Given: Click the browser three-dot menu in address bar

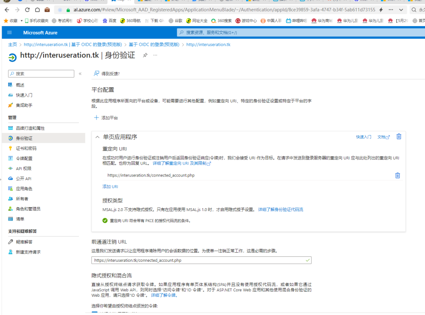Looking at the screenshot, I should (x=391, y=10).
